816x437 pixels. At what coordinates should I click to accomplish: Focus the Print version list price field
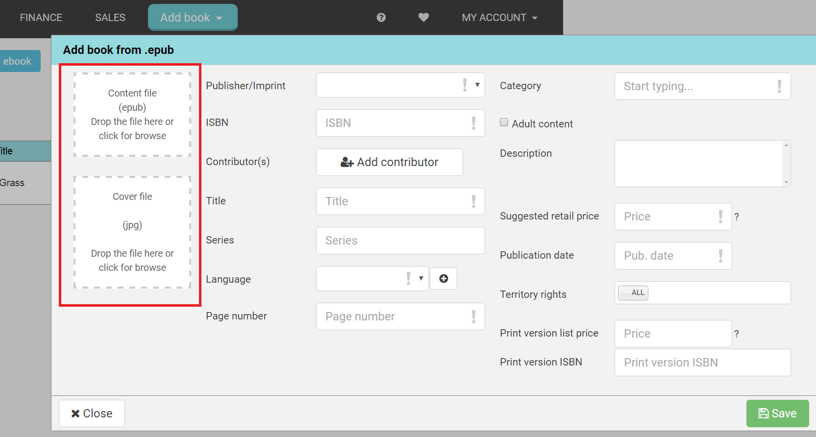point(673,334)
